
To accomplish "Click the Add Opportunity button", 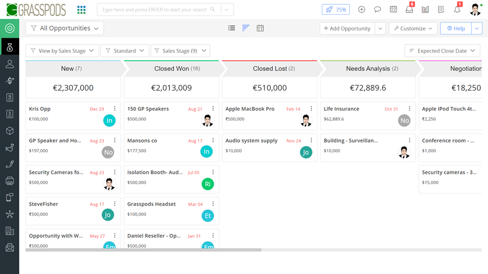I will pyautogui.click(x=347, y=28).
